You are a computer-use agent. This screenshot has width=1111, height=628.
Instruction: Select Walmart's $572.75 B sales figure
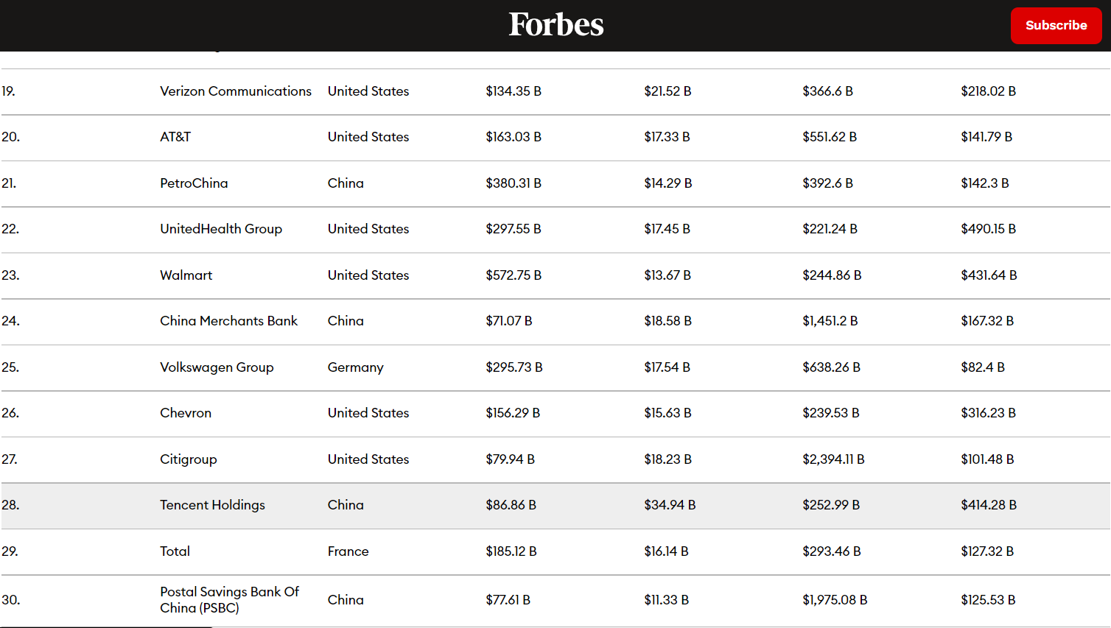tap(514, 275)
